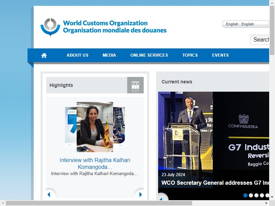Select the third news slide dot

[256, 195]
